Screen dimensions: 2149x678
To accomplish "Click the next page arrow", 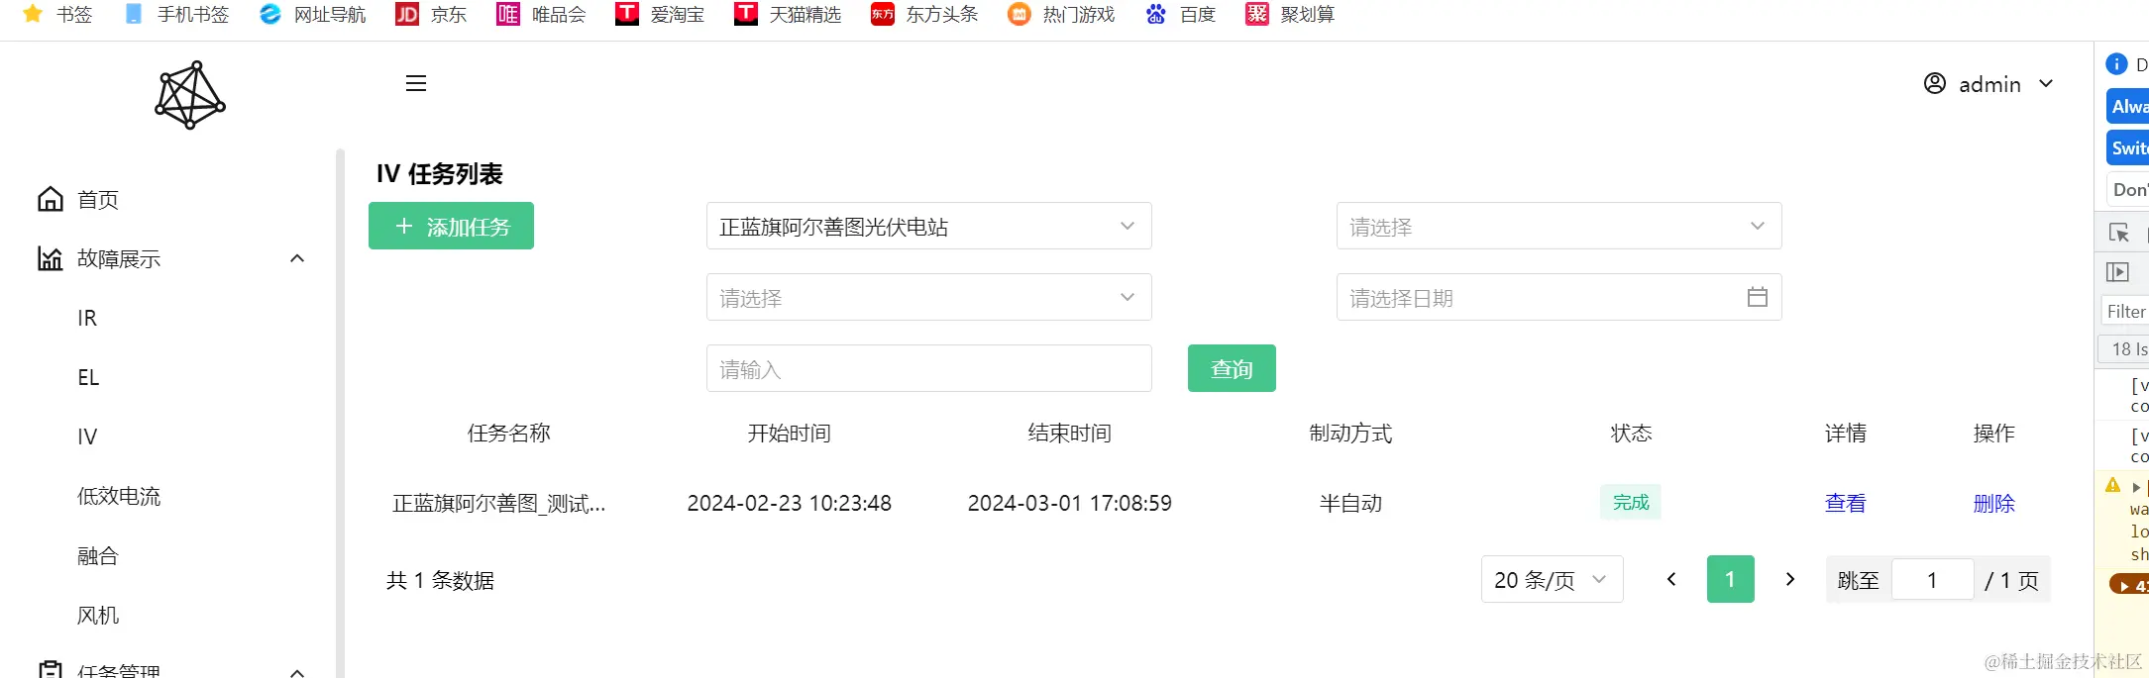I will click(1790, 579).
